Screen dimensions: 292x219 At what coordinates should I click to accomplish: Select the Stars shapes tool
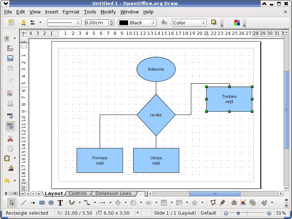click(x=195, y=203)
